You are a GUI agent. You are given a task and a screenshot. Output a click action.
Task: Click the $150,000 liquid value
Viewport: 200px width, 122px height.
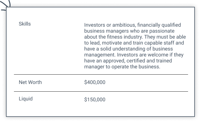pyautogui.click(x=95, y=100)
